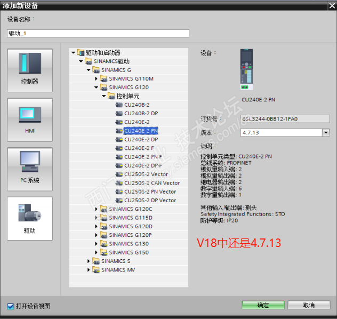Image resolution: width=337 pixels, height=319 pixels.
Task: Click the SINAMICS S folder icon
Action: tap(96, 261)
